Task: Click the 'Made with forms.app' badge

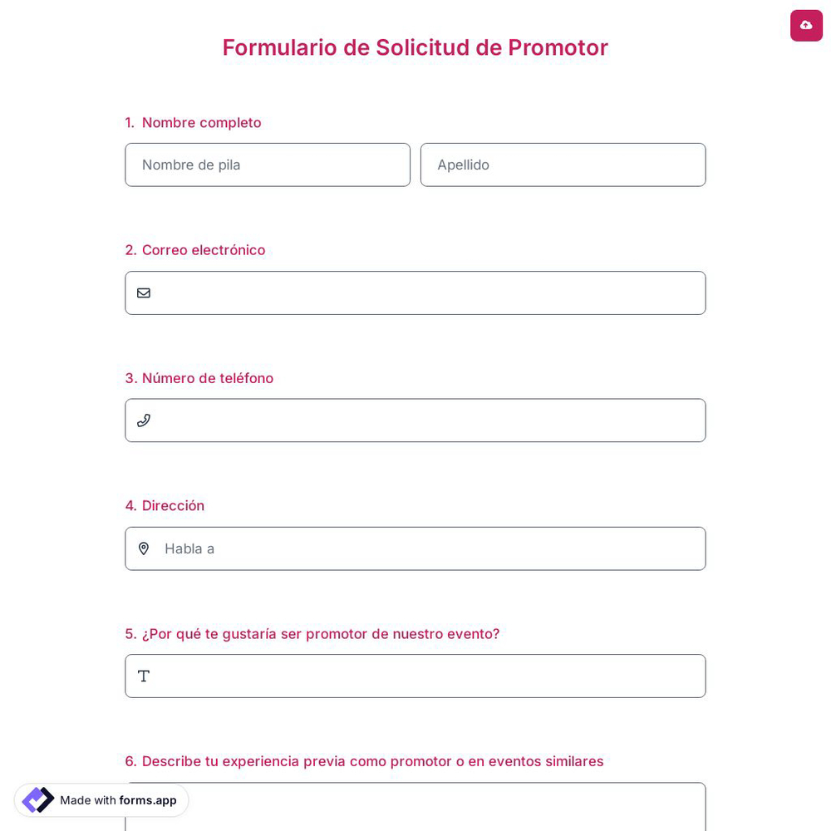Action: 101,800
